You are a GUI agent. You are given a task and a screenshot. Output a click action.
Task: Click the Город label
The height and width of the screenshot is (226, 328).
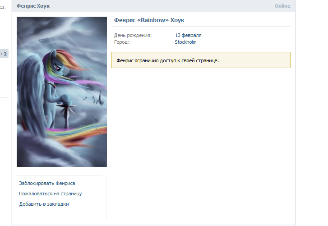coord(122,42)
